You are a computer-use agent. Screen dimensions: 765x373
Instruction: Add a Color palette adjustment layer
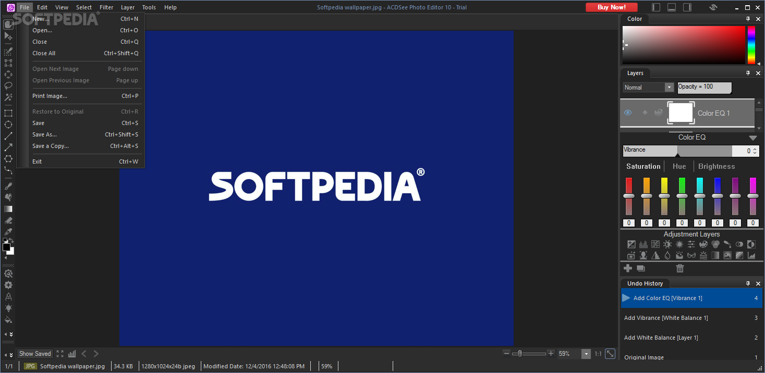tap(703, 244)
